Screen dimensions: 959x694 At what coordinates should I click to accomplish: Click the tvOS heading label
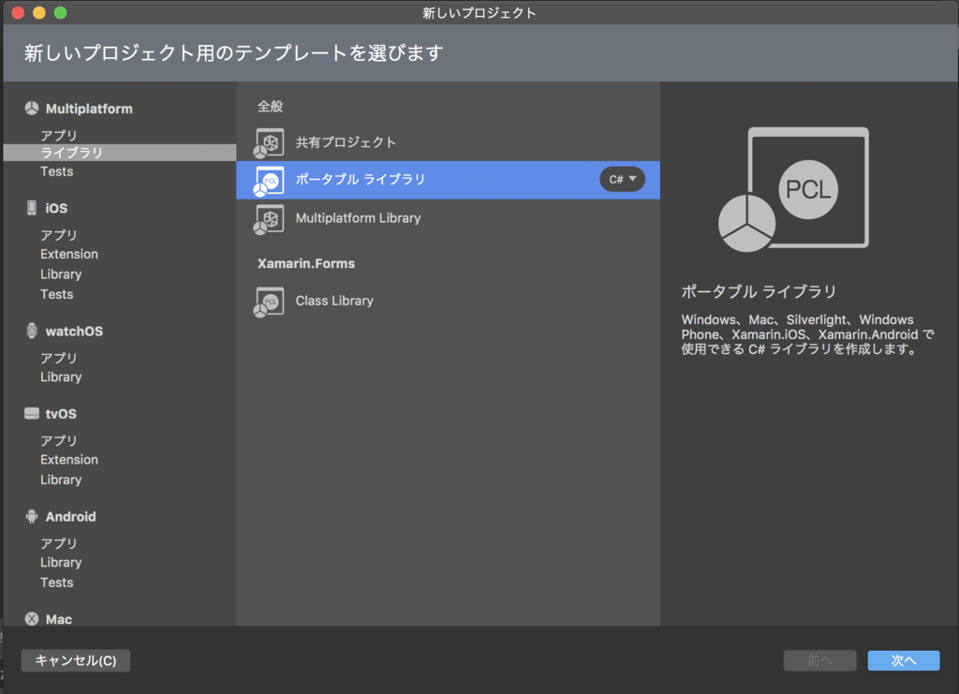pos(61,414)
